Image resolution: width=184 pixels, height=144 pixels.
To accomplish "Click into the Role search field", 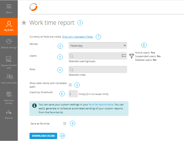I will pos(98,70).
